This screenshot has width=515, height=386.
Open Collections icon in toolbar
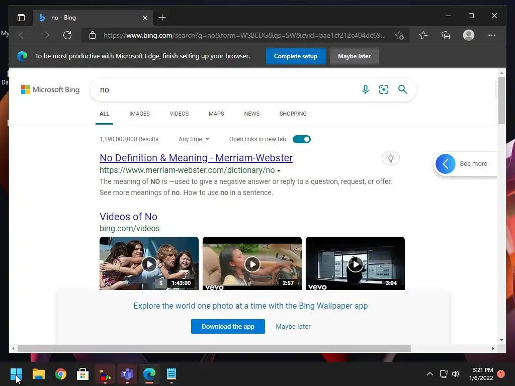(446, 35)
